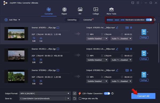
Task: Rename output 8783002 file with pencil icon
Action: coord(117,70)
